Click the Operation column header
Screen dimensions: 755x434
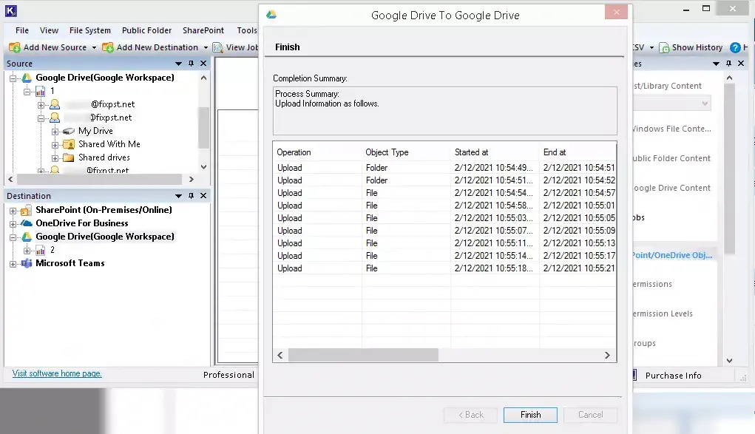point(294,152)
